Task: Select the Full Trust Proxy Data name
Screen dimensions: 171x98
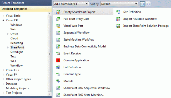Action: 76,19
